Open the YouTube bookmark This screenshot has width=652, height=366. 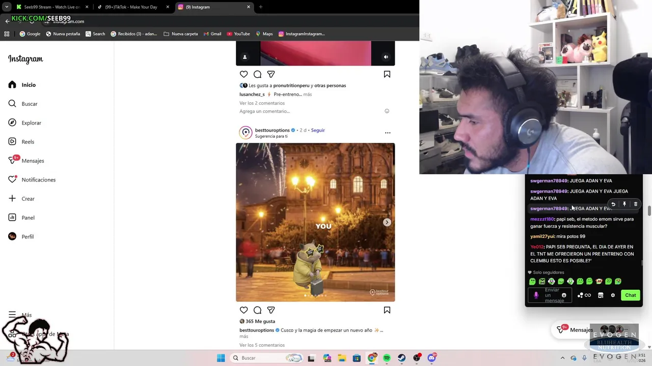(x=238, y=34)
